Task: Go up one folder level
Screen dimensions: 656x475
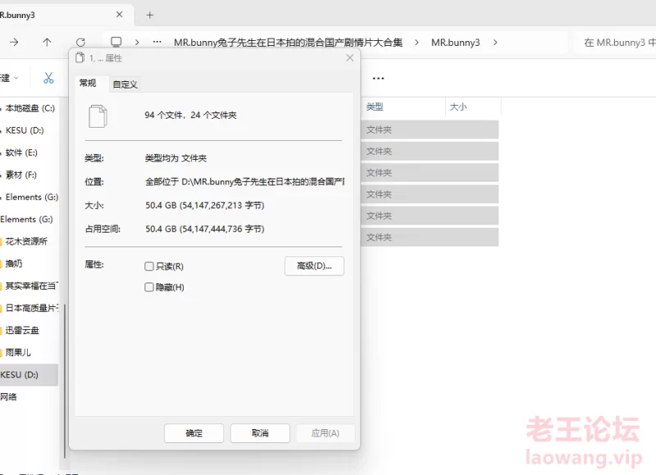Action: (x=47, y=43)
